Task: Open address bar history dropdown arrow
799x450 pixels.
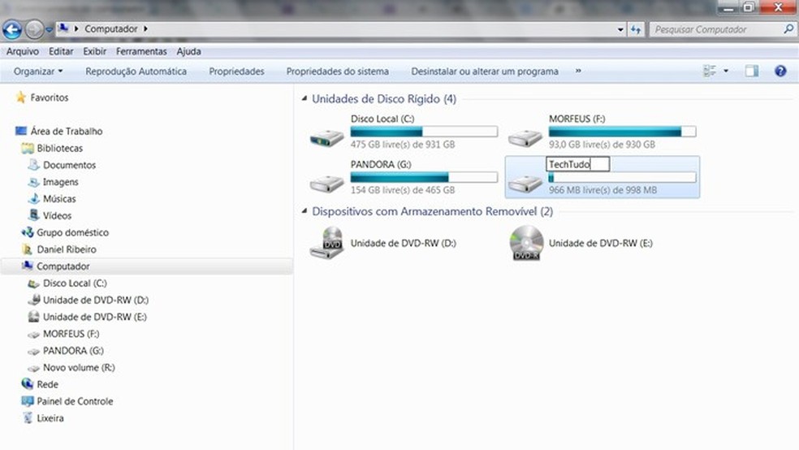Action: [x=620, y=29]
